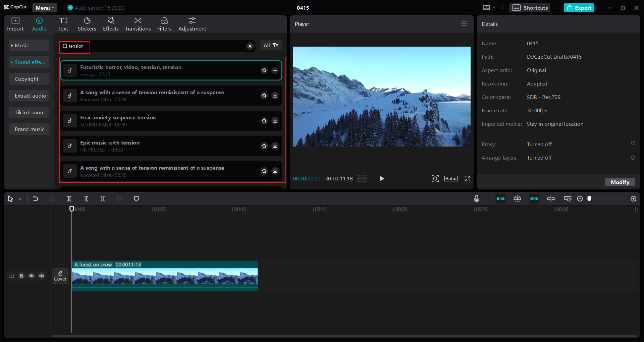The width and height of the screenshot is (644, 342).
Task: Open the Transitions tab
Action: pos(138,24)
